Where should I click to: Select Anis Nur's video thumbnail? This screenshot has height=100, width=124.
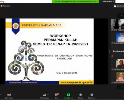click(x=117, y=78)
